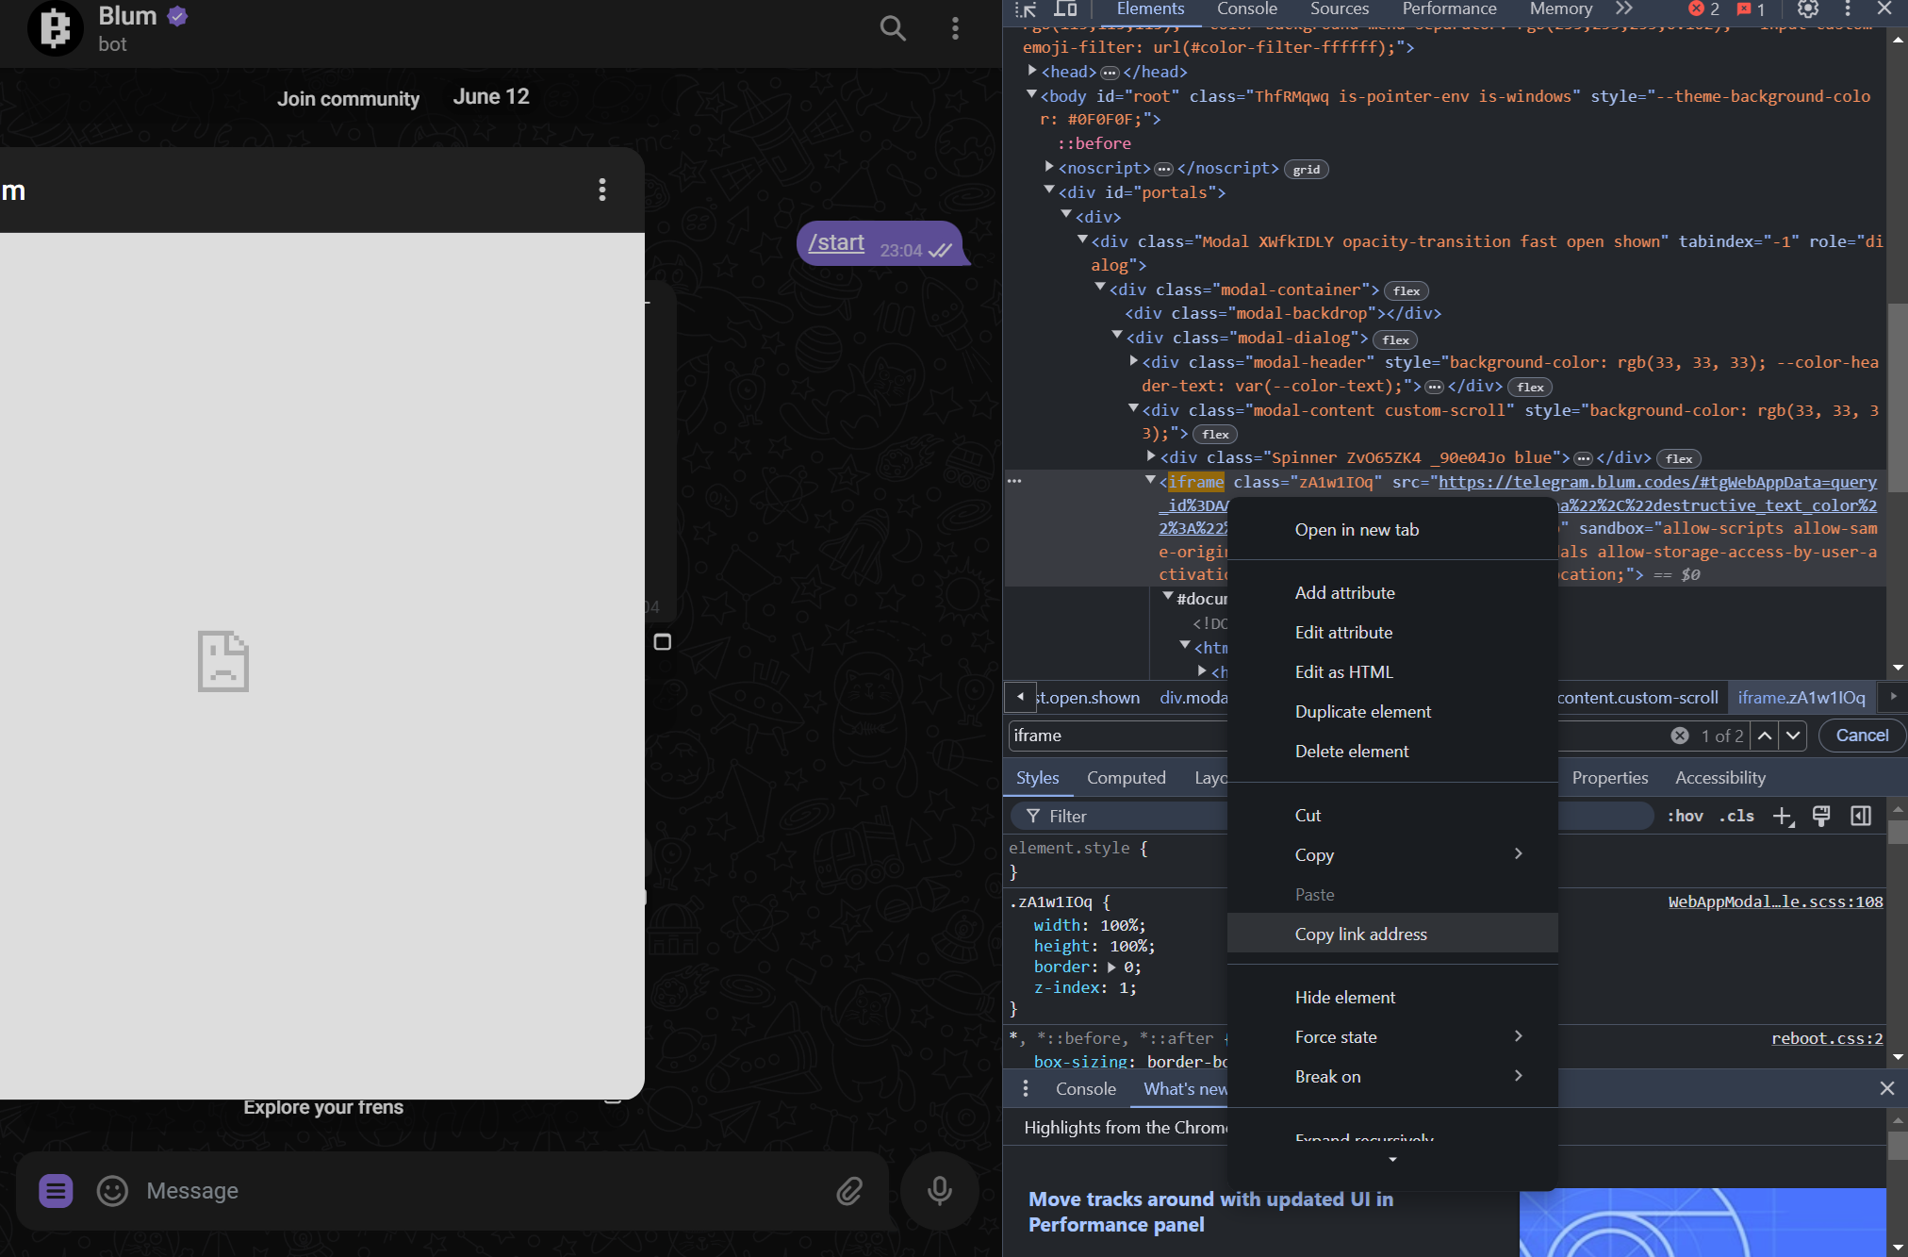This screenshot has height=1257, width=1908.
Task: Select iframe.zA1w1IOq breadcrumb
Action: coord(1801,698)
